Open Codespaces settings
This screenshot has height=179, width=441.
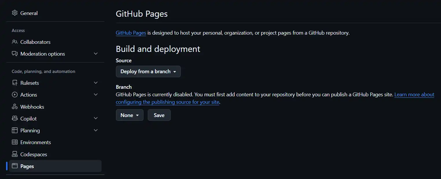coord(55,154)
